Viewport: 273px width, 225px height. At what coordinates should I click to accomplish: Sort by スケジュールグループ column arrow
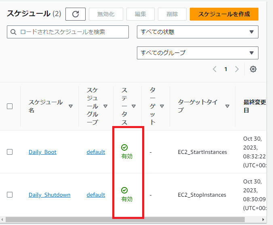105,106
